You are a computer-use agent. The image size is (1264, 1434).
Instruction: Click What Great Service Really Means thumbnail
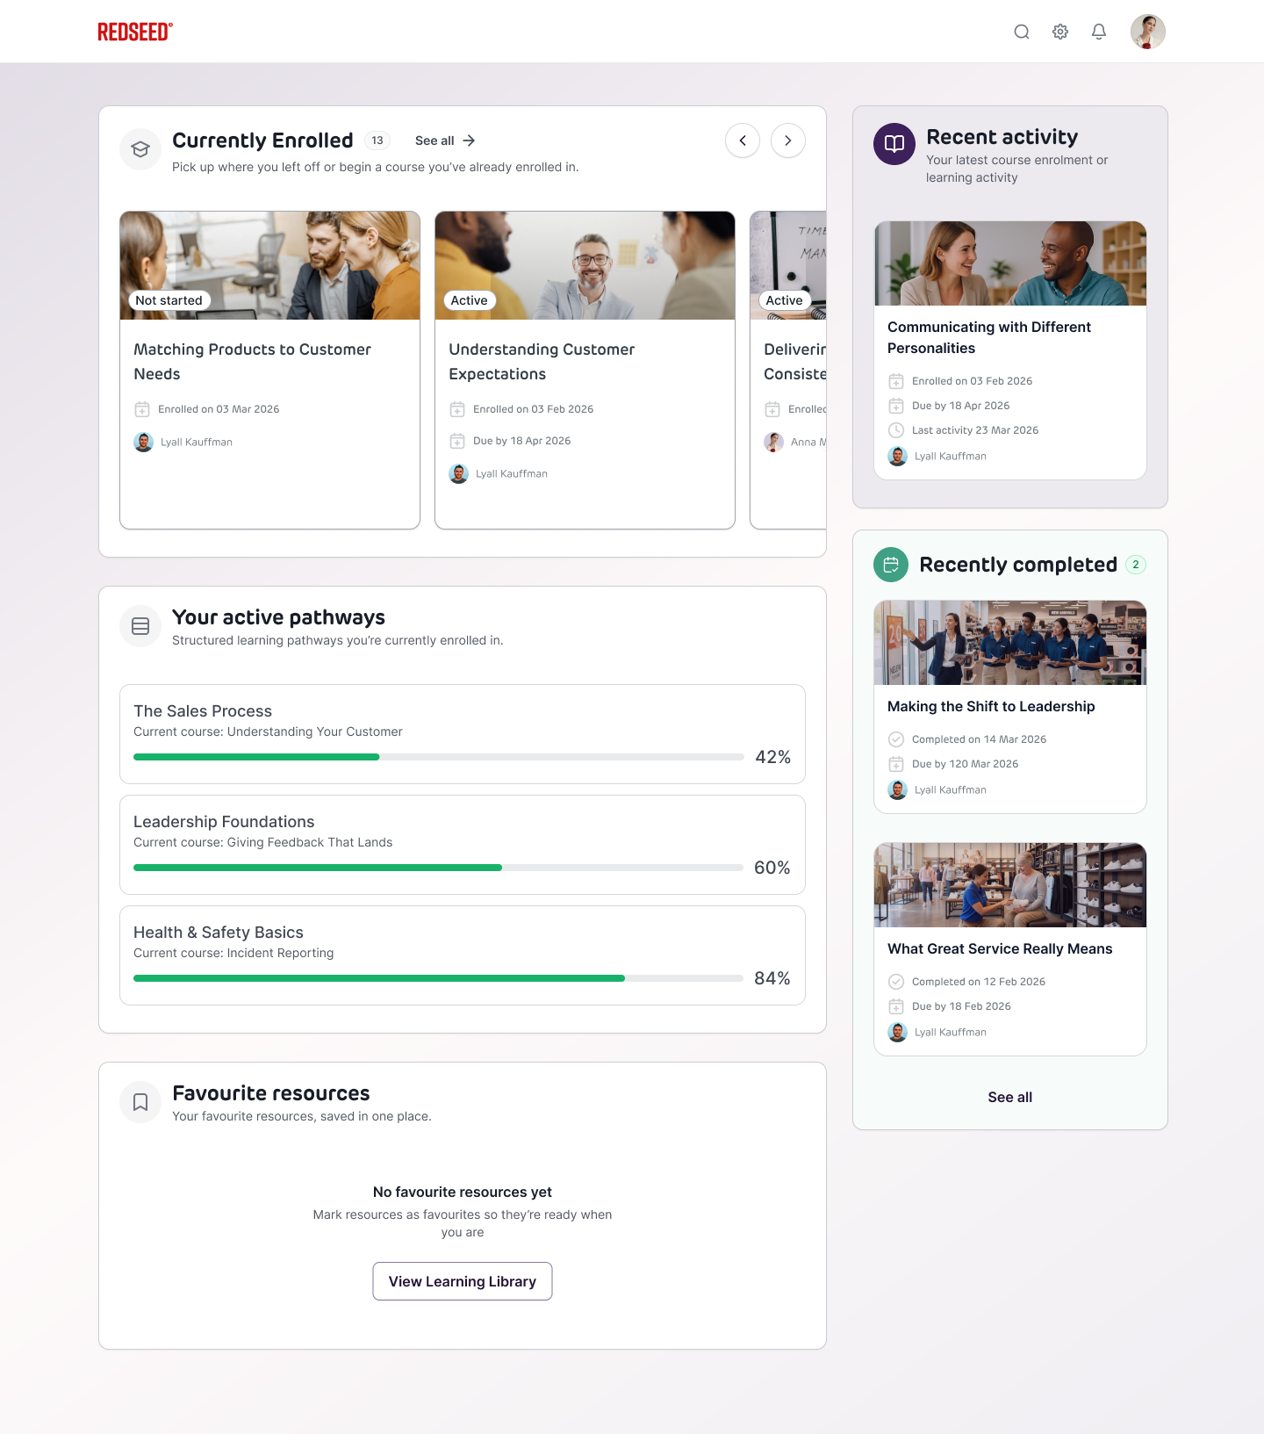[1010, 885]
